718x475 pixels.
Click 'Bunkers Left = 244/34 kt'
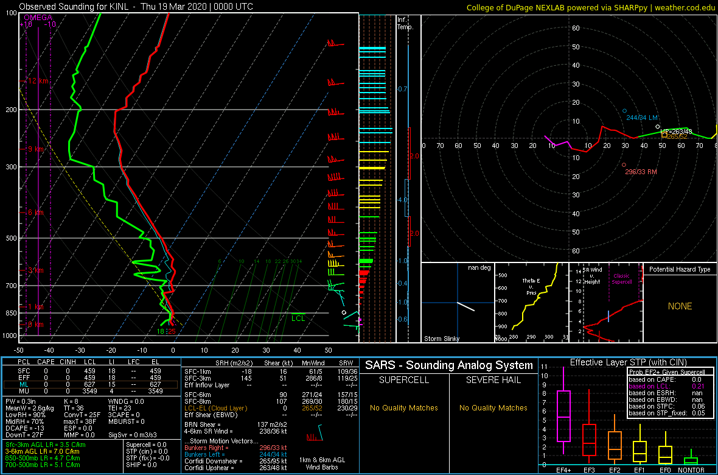point(235,454)
